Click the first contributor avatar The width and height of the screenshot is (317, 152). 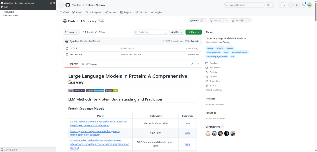pyautogui.click(x=208, y=134)
